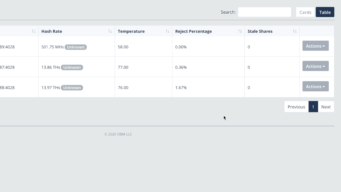
Task: Sort by Temperature column arrows
Action: tap(167, 31)
